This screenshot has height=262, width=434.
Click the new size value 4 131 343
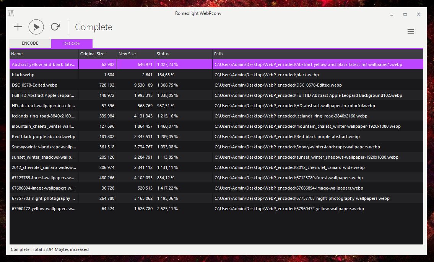pos(143,116)
